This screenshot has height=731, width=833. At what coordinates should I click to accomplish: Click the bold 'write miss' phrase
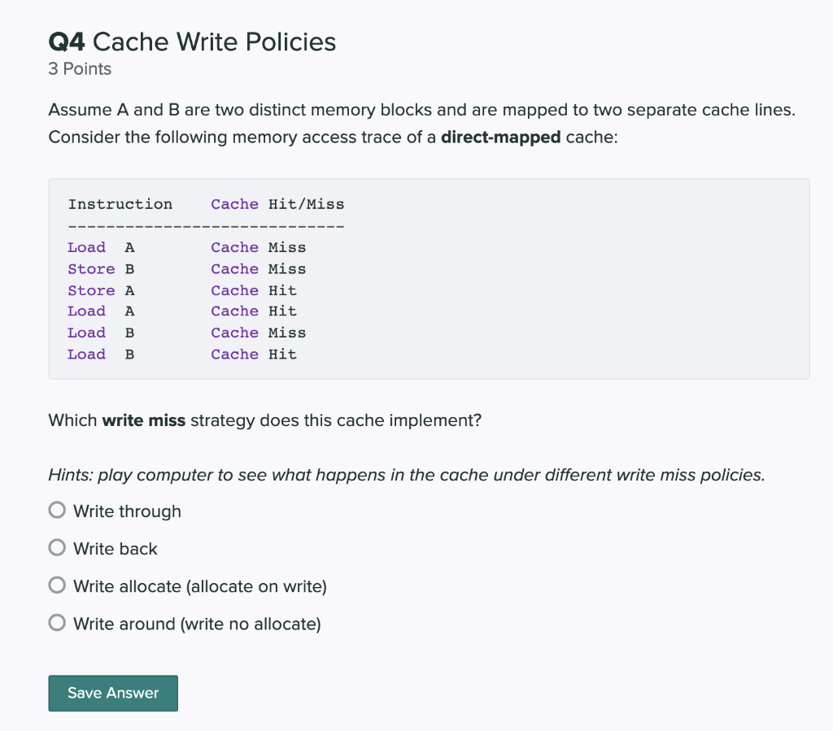coord(143,420)
